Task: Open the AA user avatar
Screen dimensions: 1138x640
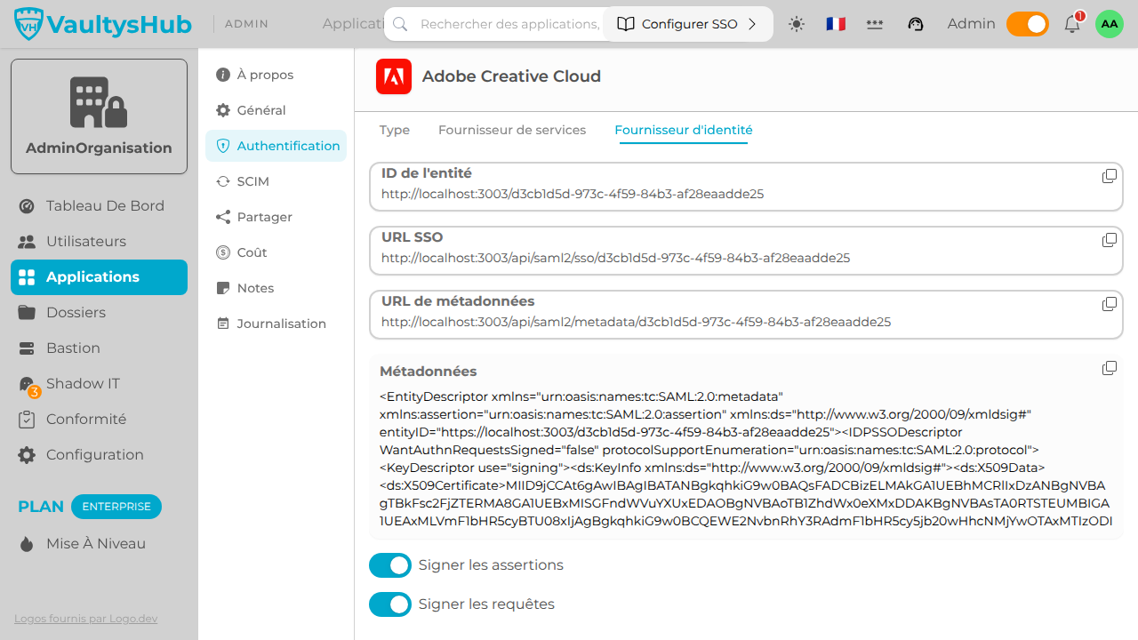Action: point(1110,24)
